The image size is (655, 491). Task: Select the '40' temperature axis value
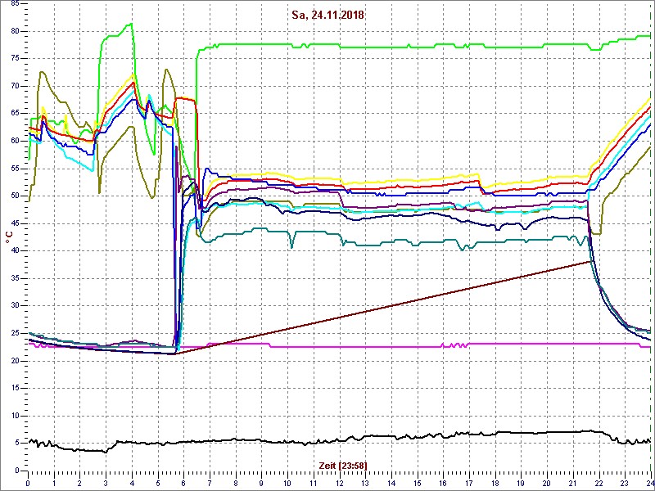14,250
